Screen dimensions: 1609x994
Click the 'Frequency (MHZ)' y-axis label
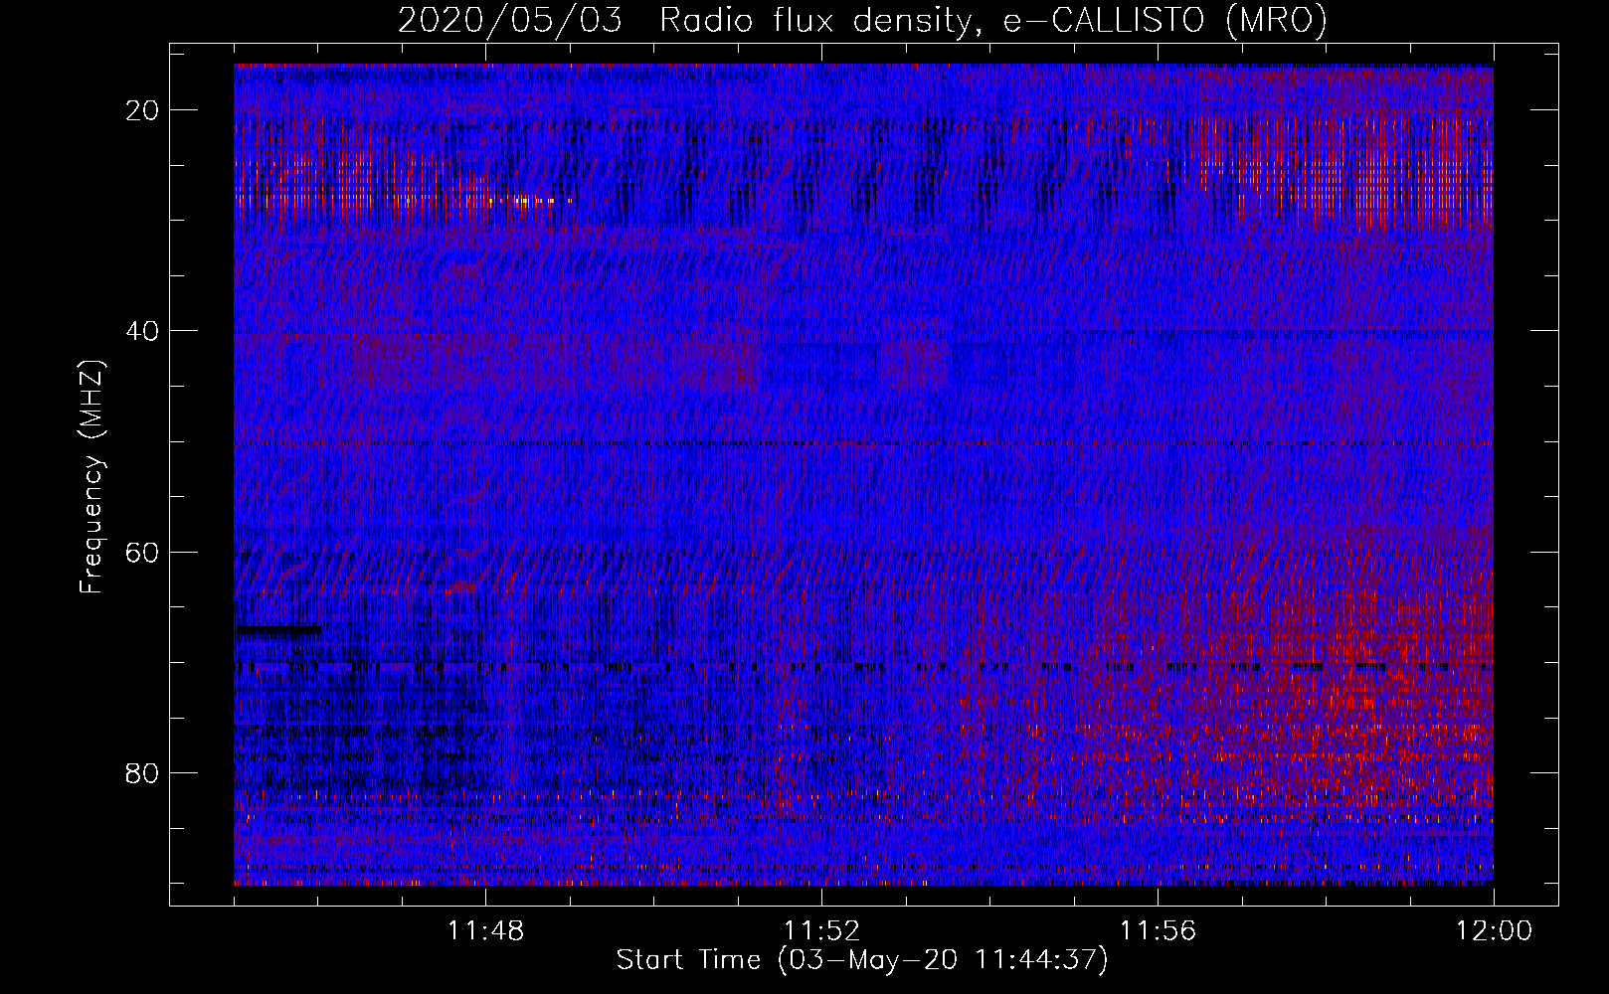[91, 477]
